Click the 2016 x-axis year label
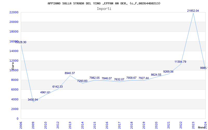Screen dimensions: 208x130 click(107, 125)
